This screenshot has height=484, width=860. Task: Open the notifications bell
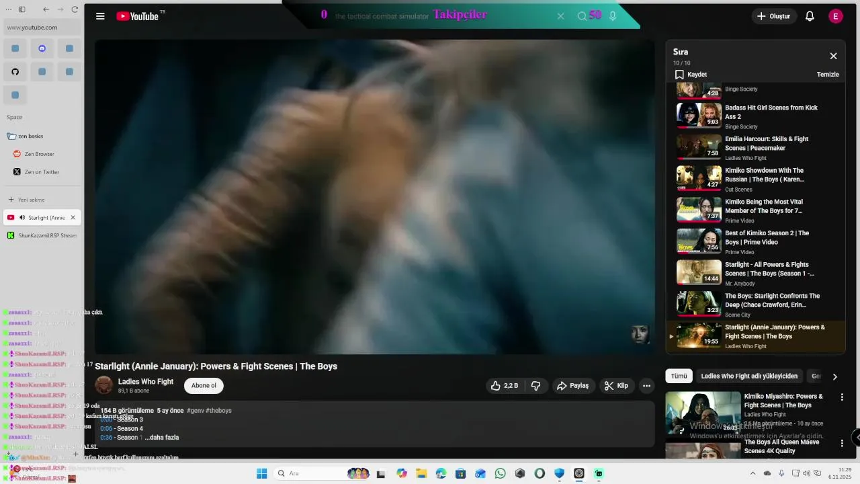(x=810, y=16)
